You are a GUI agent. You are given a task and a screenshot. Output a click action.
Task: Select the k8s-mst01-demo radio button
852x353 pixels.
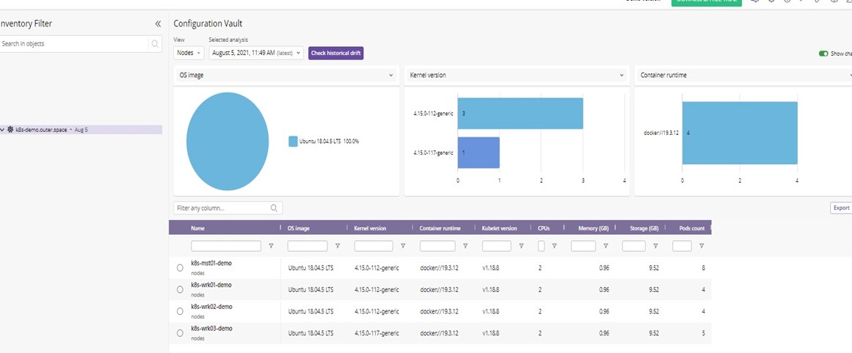point(180,268)
